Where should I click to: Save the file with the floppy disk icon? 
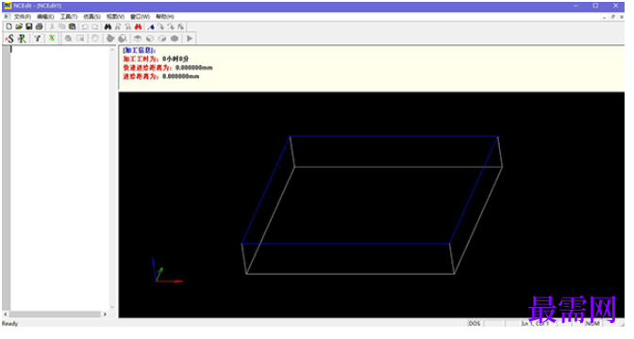pyautogui.click(x=29, y=26)
